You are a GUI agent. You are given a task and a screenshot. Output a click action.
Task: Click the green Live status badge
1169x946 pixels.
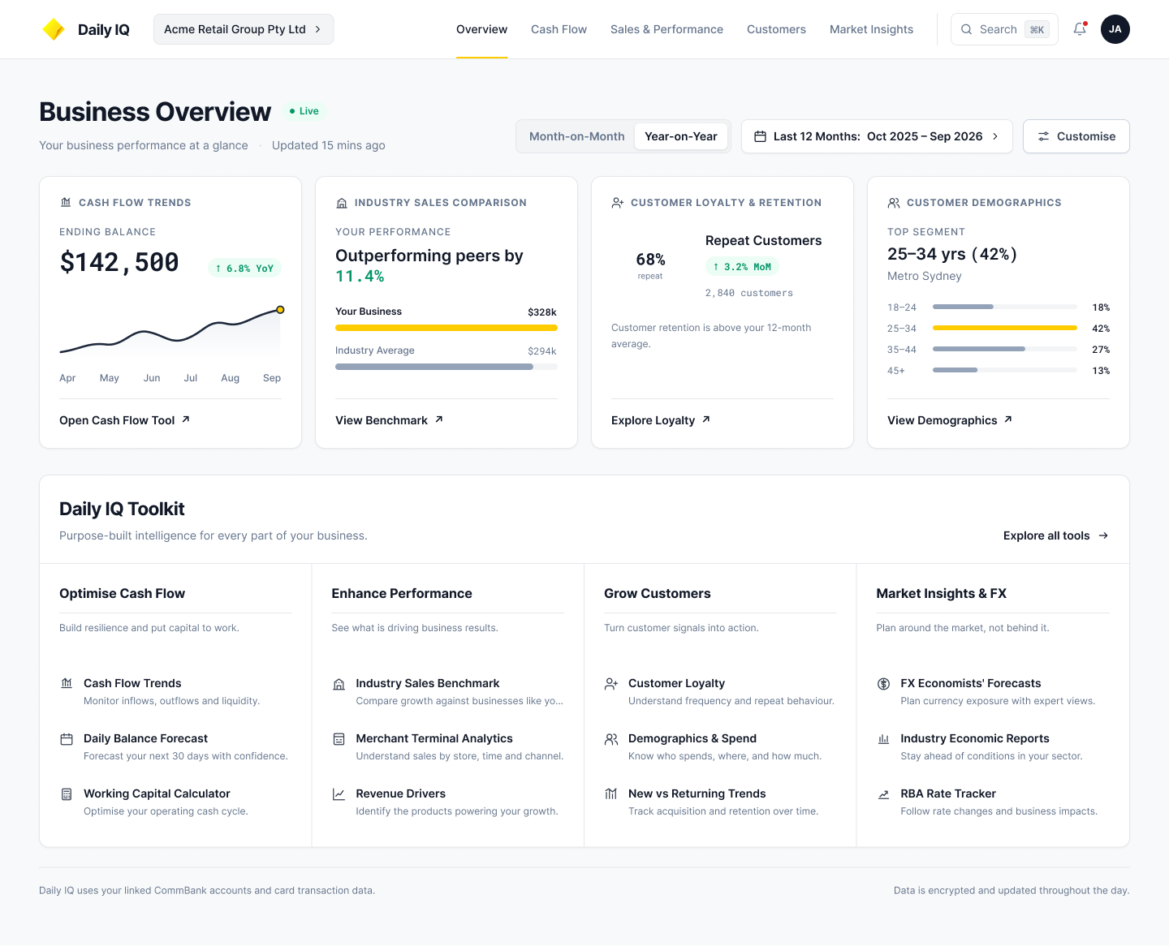pos(304,111)
